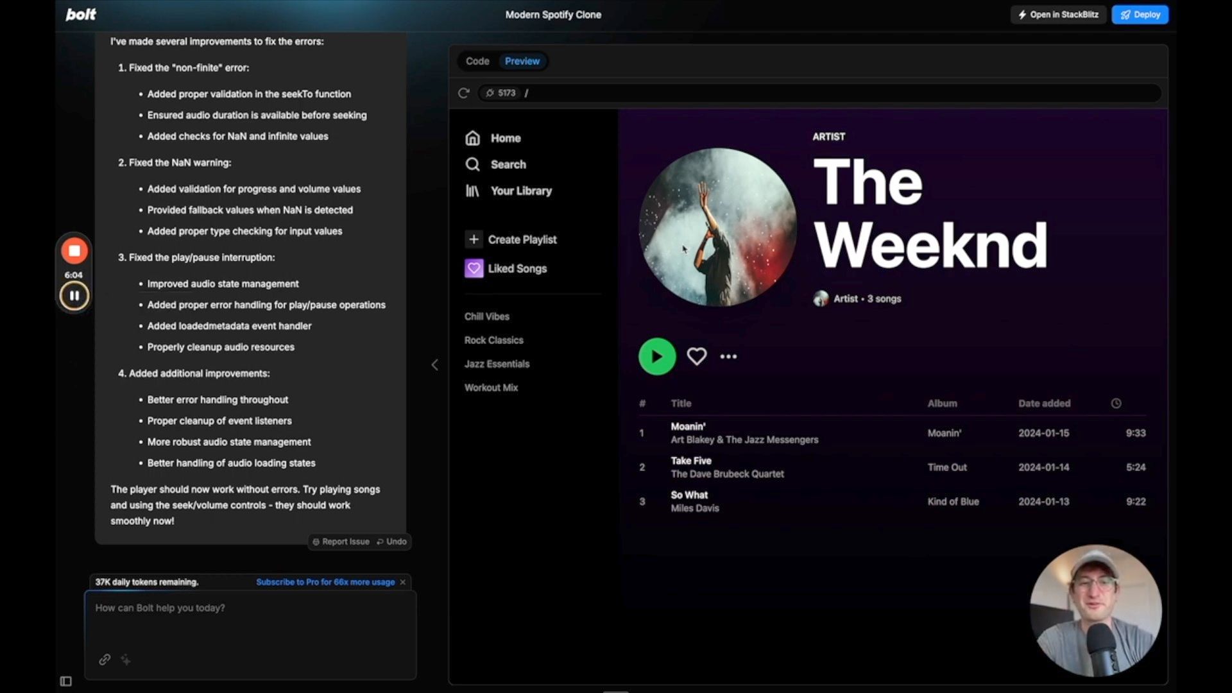Like the artist with heart icon
Image resolution: width=1232 pixels, height=693 pixels.
697,356
